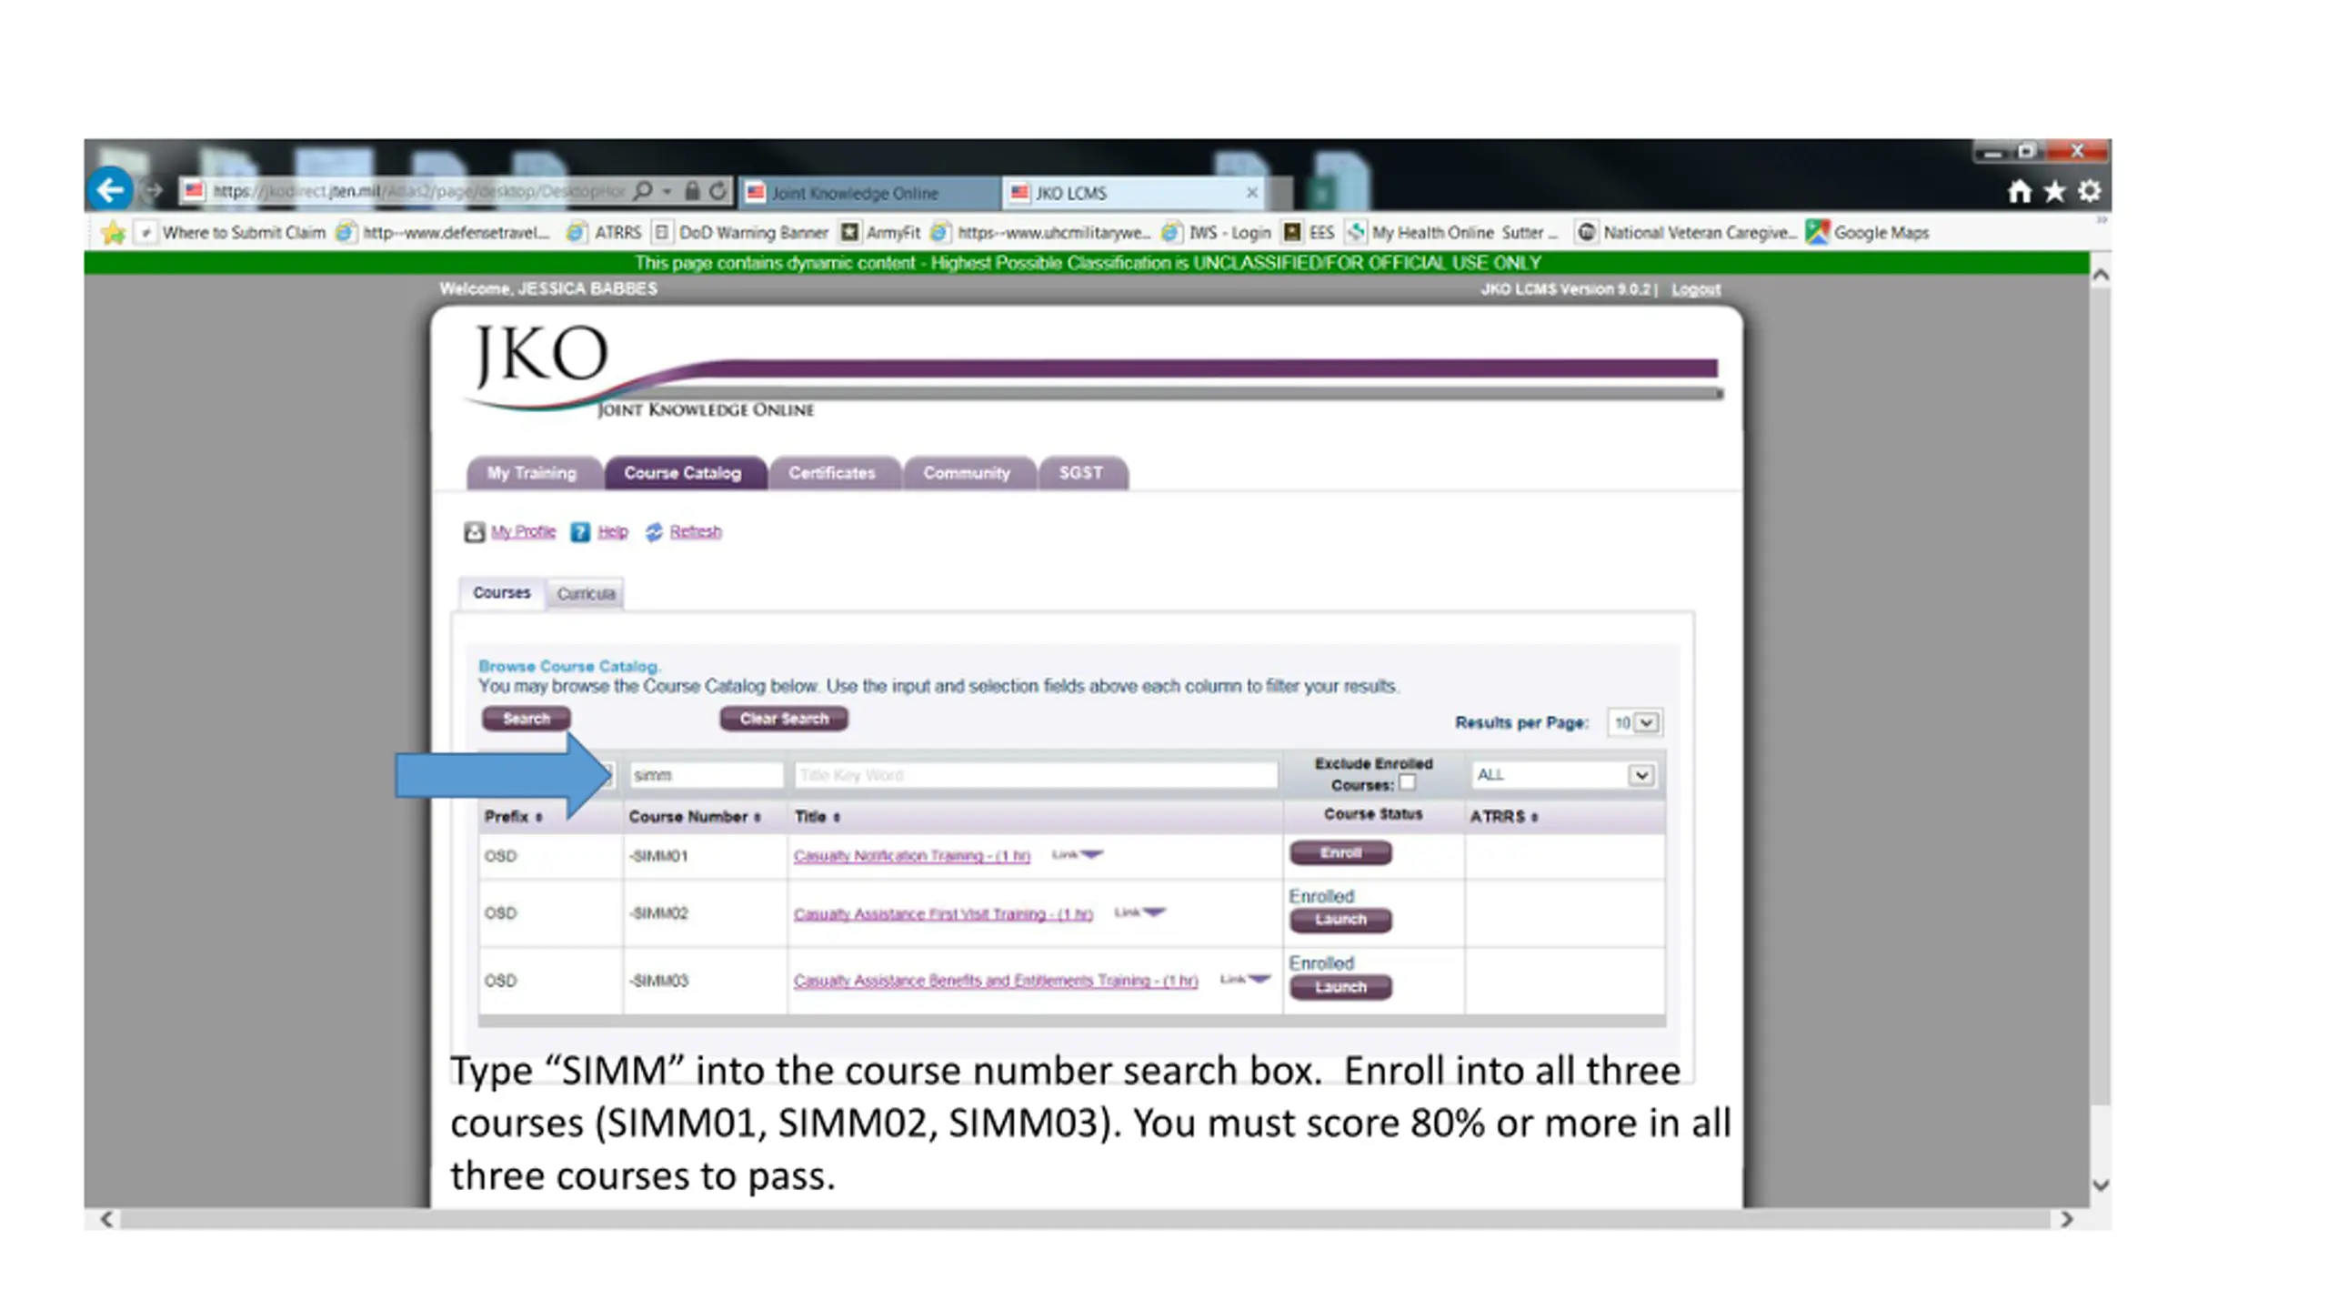Switch to the Community tab
Viewport: 2328px width, 1310px height.
pos(968,473)
